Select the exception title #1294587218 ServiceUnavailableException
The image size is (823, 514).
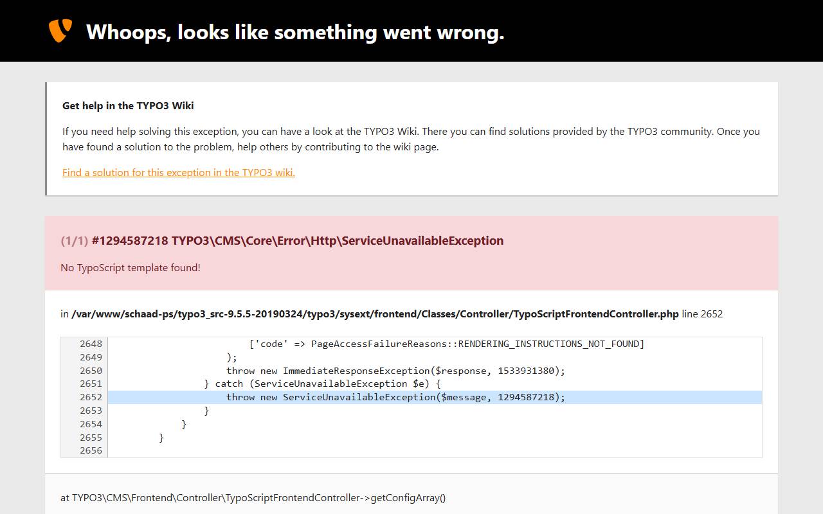click(298, 240)
